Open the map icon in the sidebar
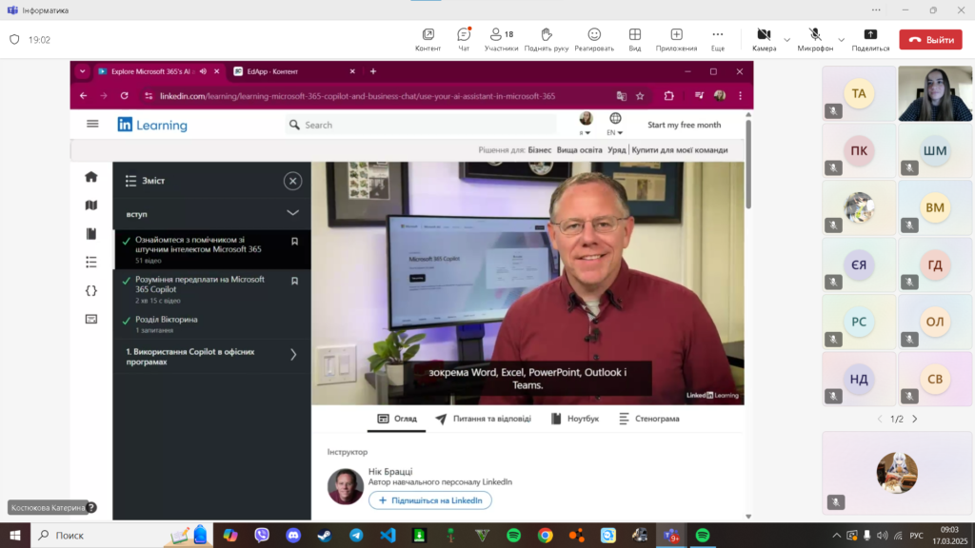This screenshot has width=975, height=548. [91, 205]
